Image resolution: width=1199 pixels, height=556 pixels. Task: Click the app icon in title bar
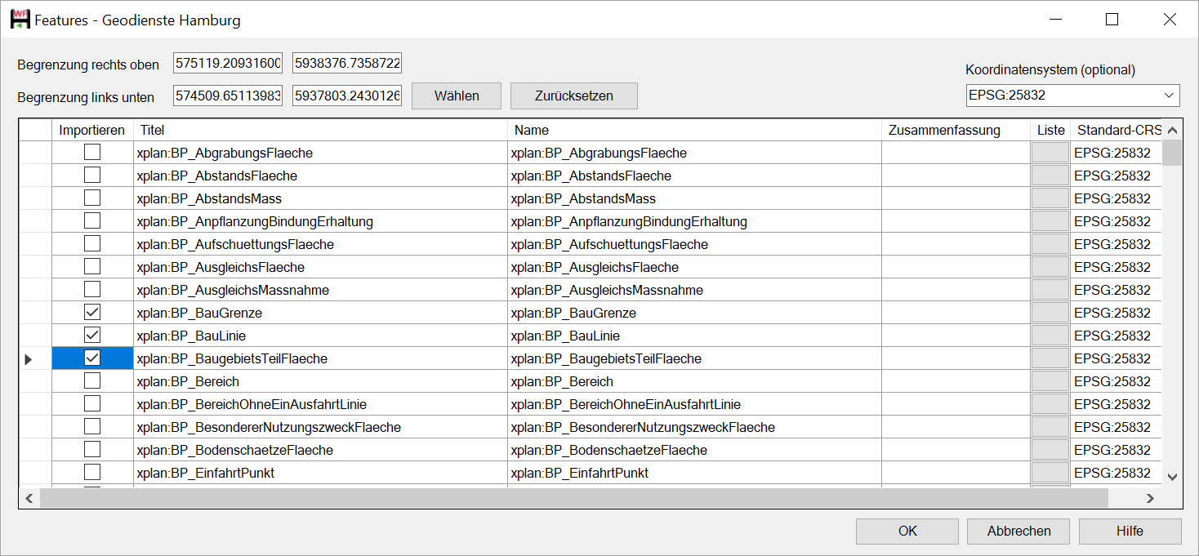(20, 20)
